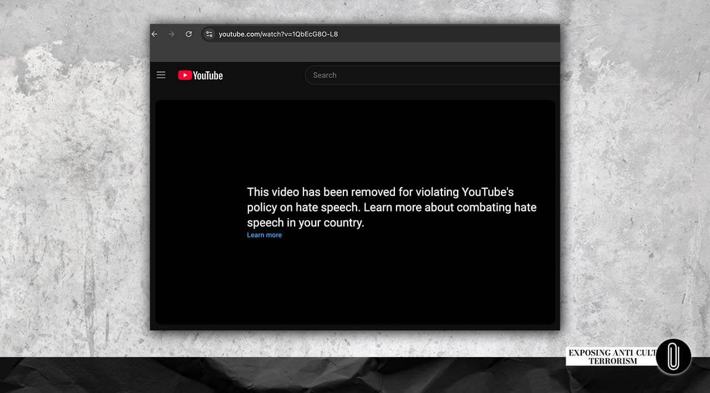The width and height of the screenshot is (710, 393).
Task: Click 'speech in your country.' message line
Action: [x=305, y=223]
